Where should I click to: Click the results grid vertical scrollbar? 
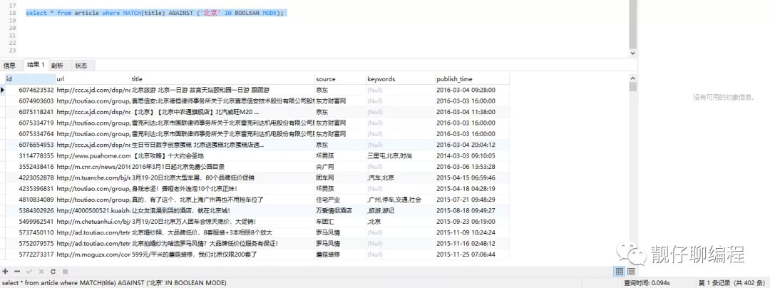point(633,171)
